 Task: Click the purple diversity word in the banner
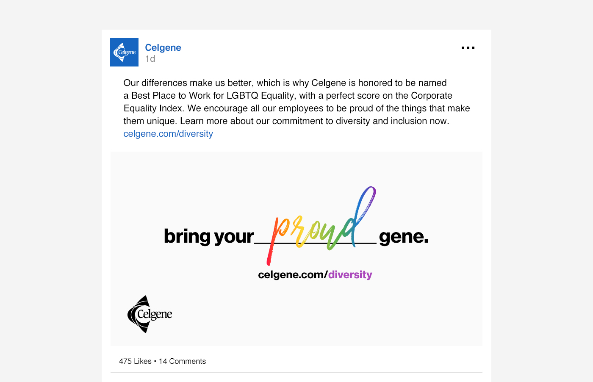tap(350, 275)
